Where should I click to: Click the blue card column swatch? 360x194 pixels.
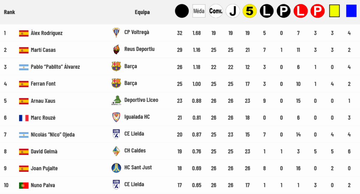pos(351,11)
